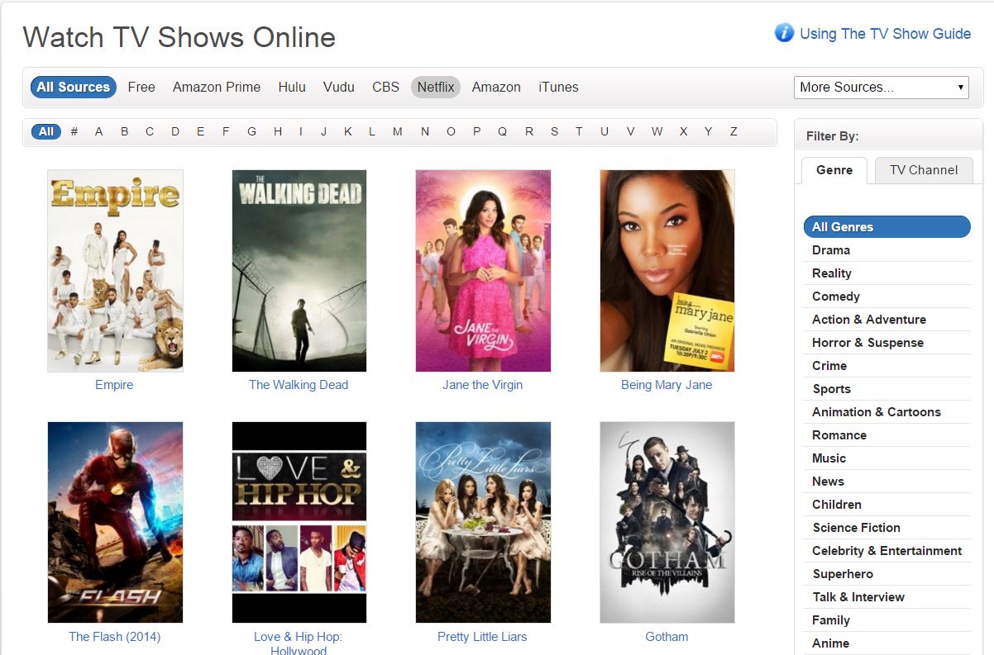Screen dimensions: 994x655
Task: Select the Science Fiction genre
Action: click(x=856, y=528)
